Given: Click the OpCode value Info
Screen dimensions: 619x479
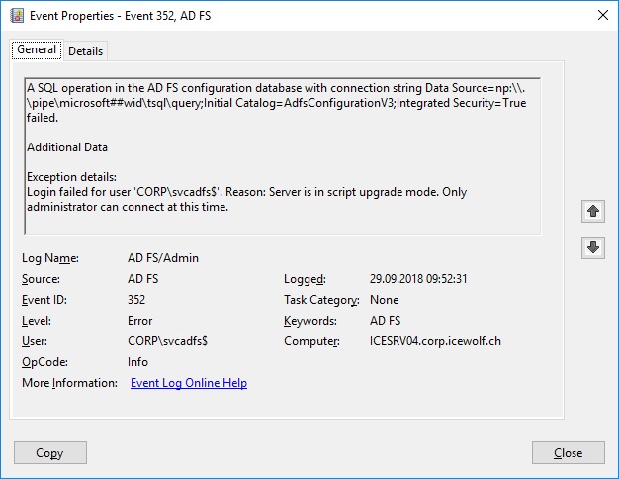Looking at the screenshot, I should click(137, 362).
